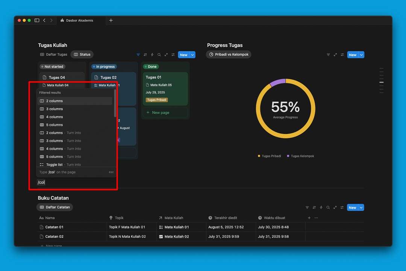Select 2 columns Turn into option
Image resolution: width=406 pixels, height=271 pixels.
coord(75,133)
